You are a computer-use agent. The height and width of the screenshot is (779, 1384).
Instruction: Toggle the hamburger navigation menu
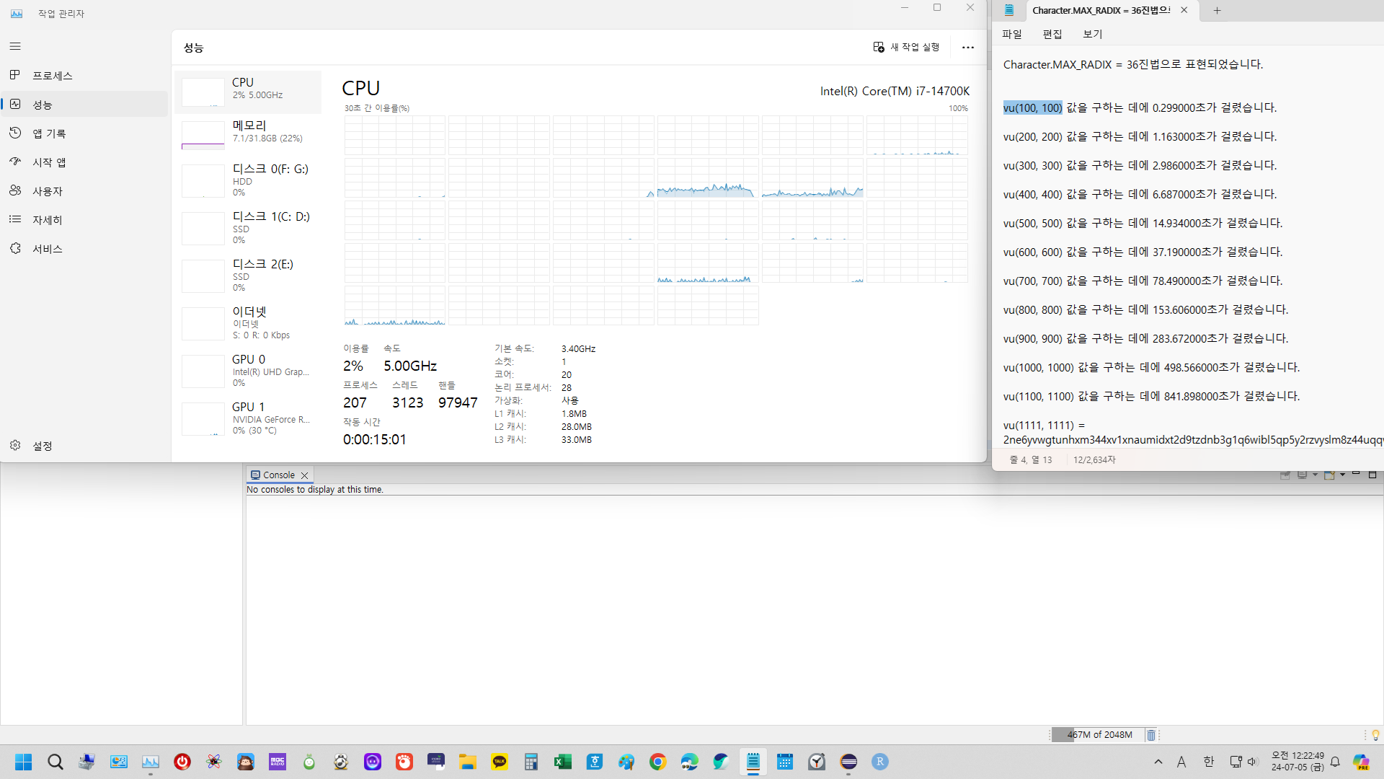[x=15, y=47]
